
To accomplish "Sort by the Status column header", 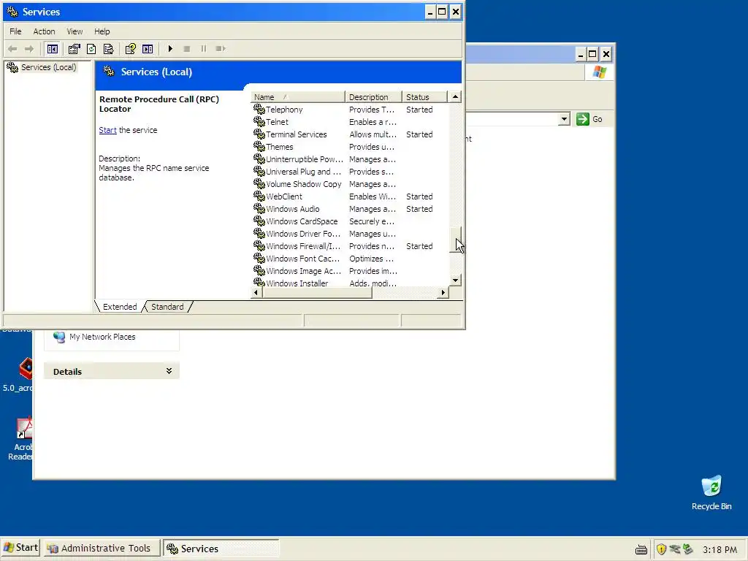I will [424, 97].
